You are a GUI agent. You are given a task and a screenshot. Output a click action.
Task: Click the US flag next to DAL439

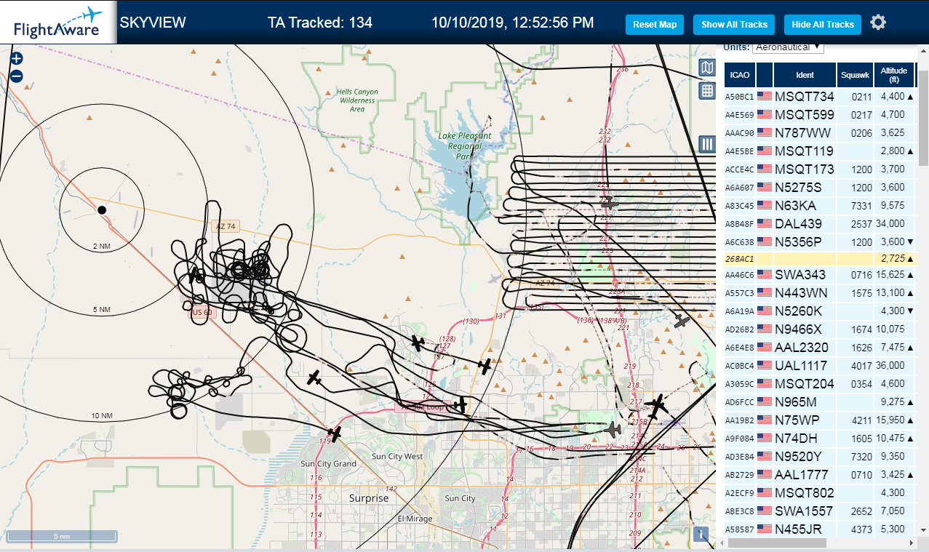[764, 223]
